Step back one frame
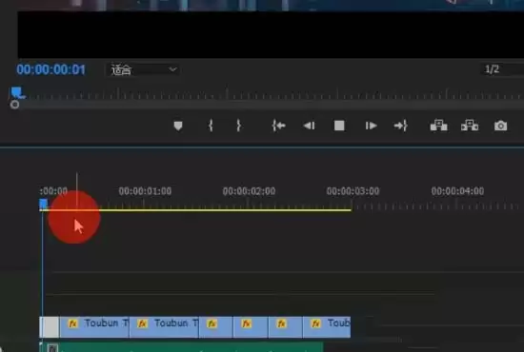Screen dimensions: 524x352 coord(309,126)
